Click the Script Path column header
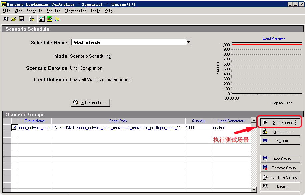This screenshot has height=195, width=305. [118, 121]
